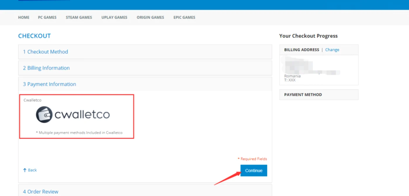The width and height of the screenshot is (409, 196).
Task: Click the Back arrow icon
Action: [x=25, y=170]
